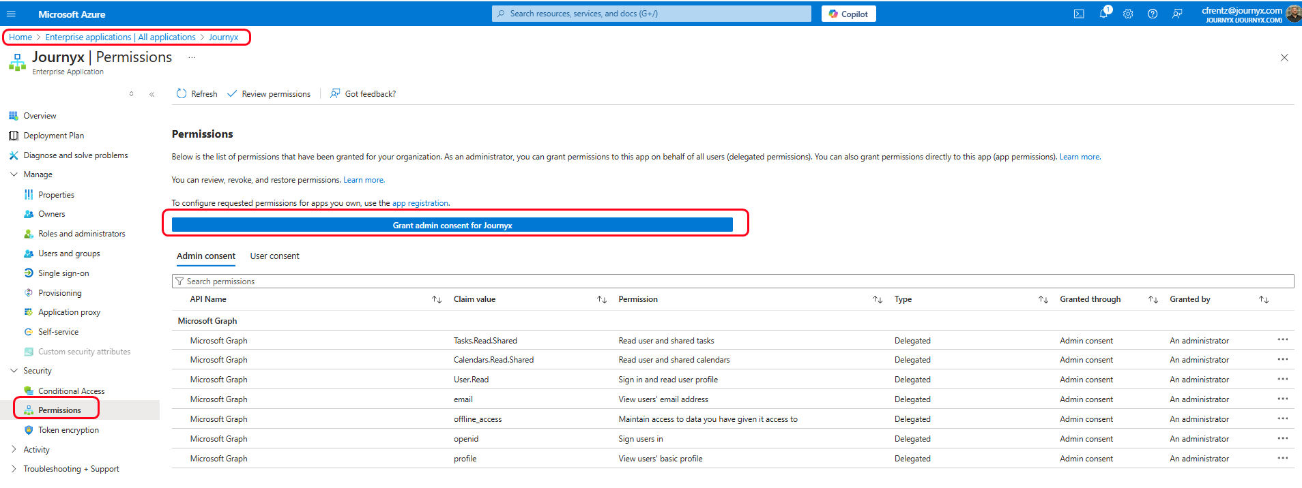Focus the search resources, services, and docs box
The image size is (1302, 488).
[652, 14]
